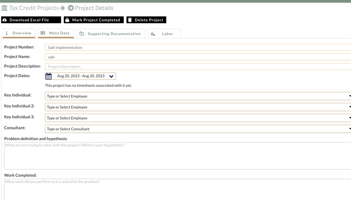Click the 'no timesheets associated' notice text
Viewport: 351px width, 200px height.
(88, 86)
